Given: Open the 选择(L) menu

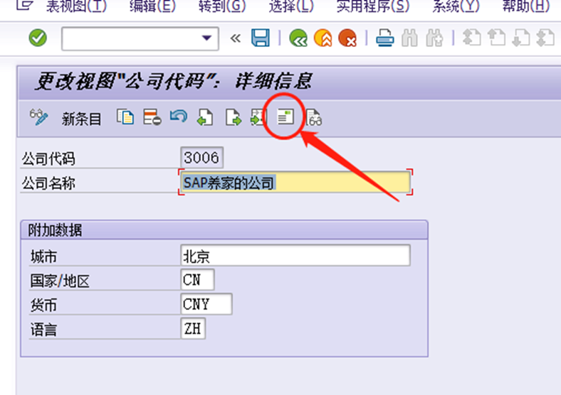Looking at the screenshot, I should click(291, 6).
